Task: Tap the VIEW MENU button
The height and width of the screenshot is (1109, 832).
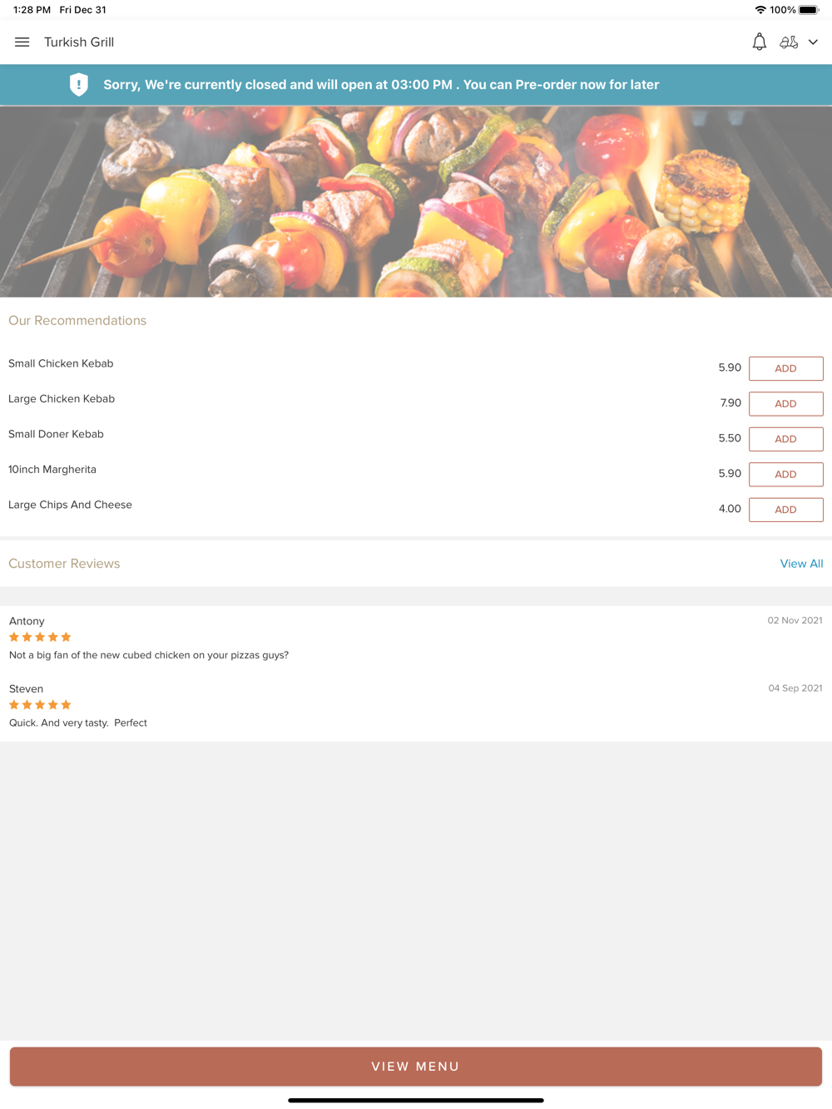Action: point(416,1067)
